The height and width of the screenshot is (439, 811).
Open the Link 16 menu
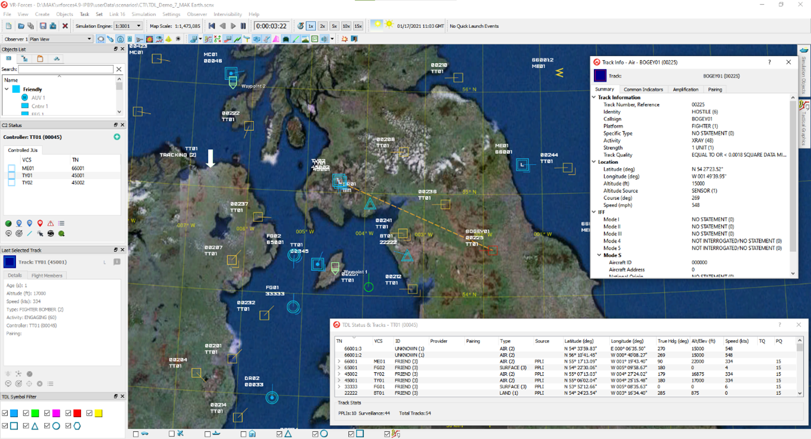point(117,14)
